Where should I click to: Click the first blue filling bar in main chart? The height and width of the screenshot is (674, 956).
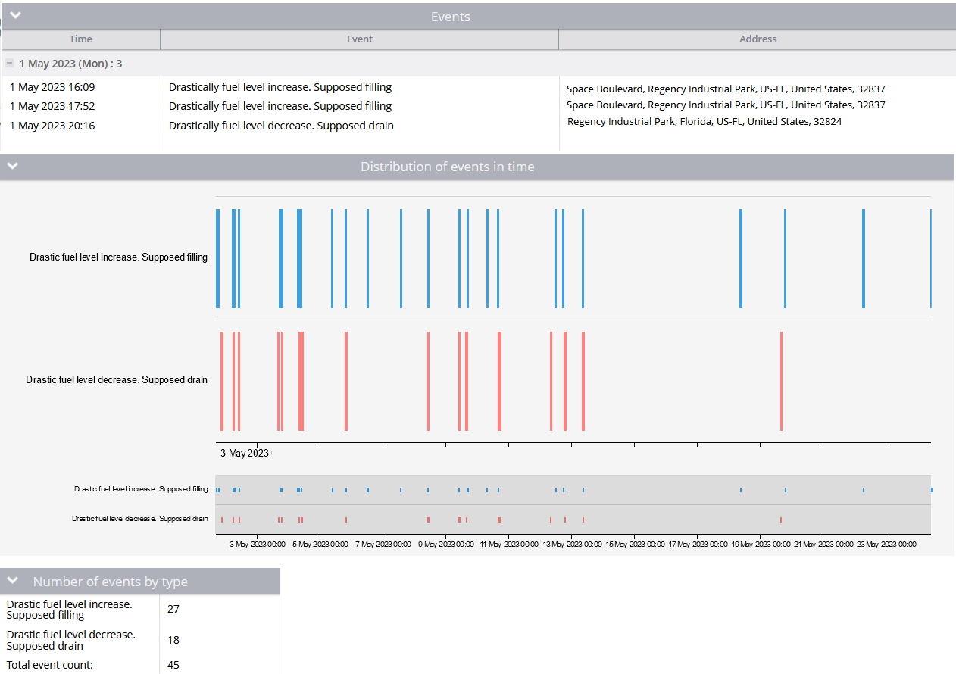coord(217,258)
